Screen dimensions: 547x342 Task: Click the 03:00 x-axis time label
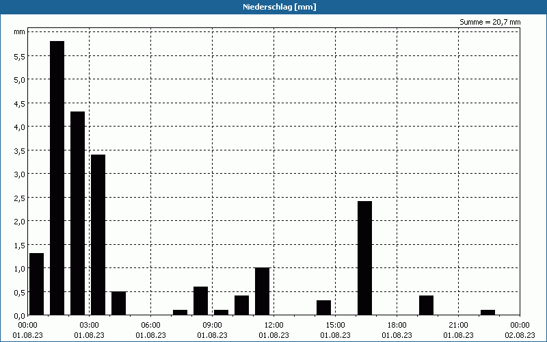(90, 326)
